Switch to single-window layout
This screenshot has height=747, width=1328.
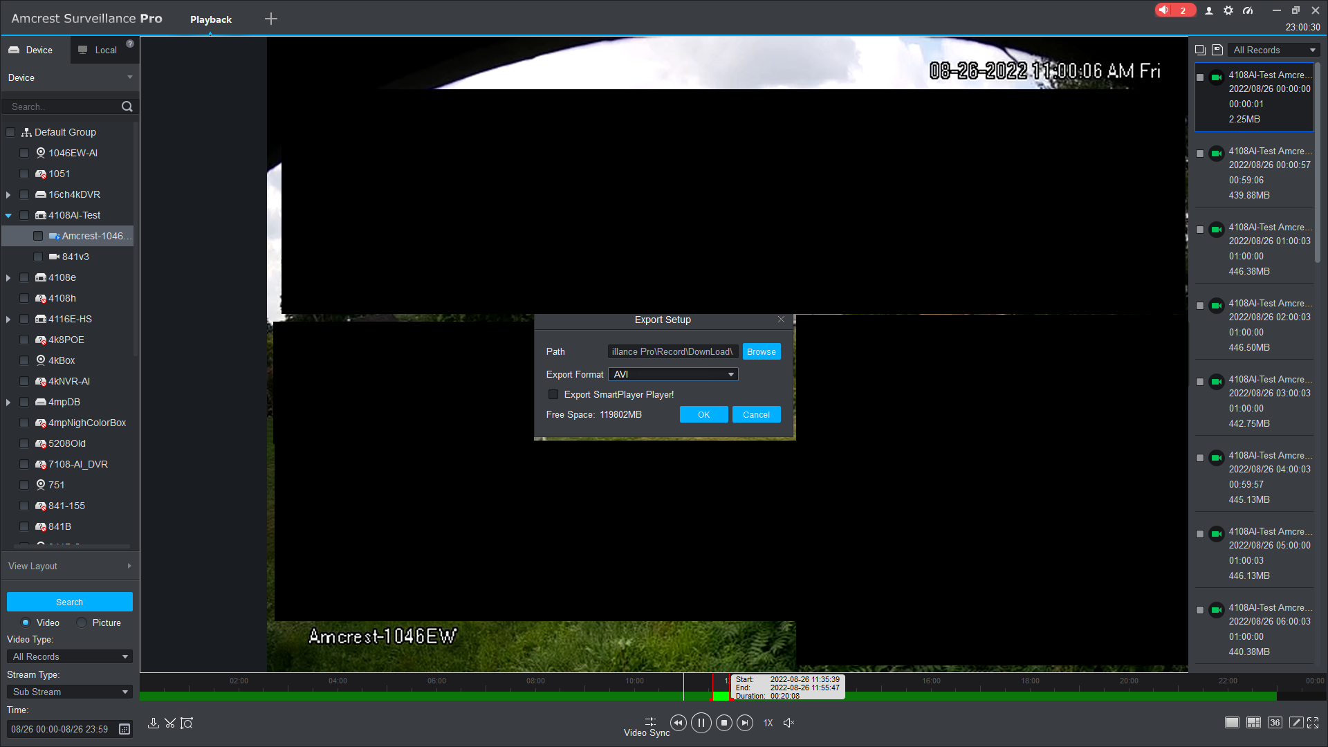click(x=1232, y=723)
